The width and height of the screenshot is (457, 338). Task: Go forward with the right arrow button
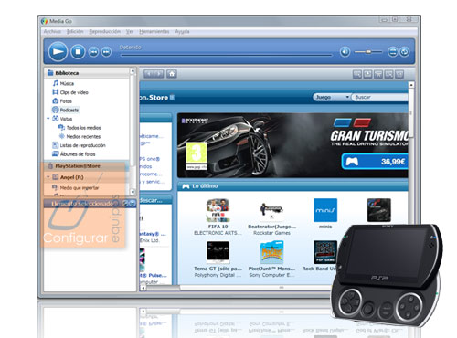coord(159,74)
